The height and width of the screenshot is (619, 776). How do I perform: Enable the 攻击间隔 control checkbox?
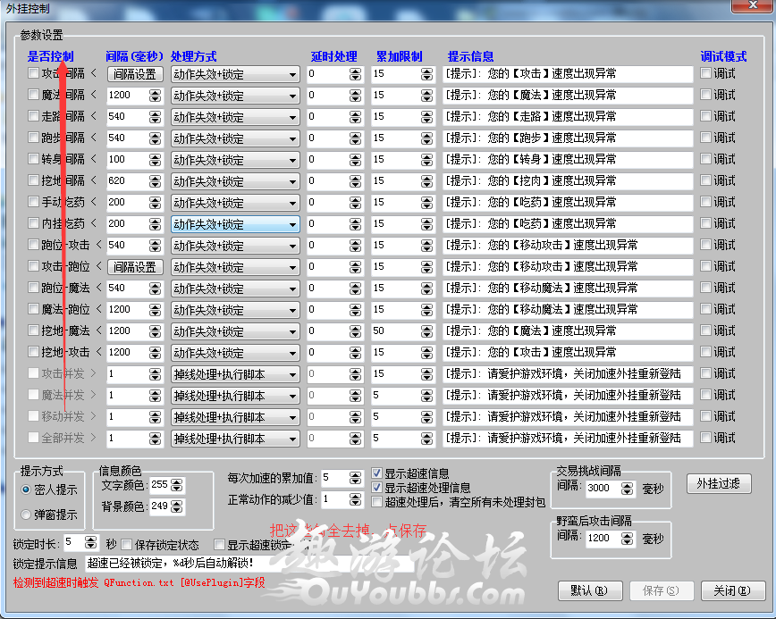[x=34, y=73]
